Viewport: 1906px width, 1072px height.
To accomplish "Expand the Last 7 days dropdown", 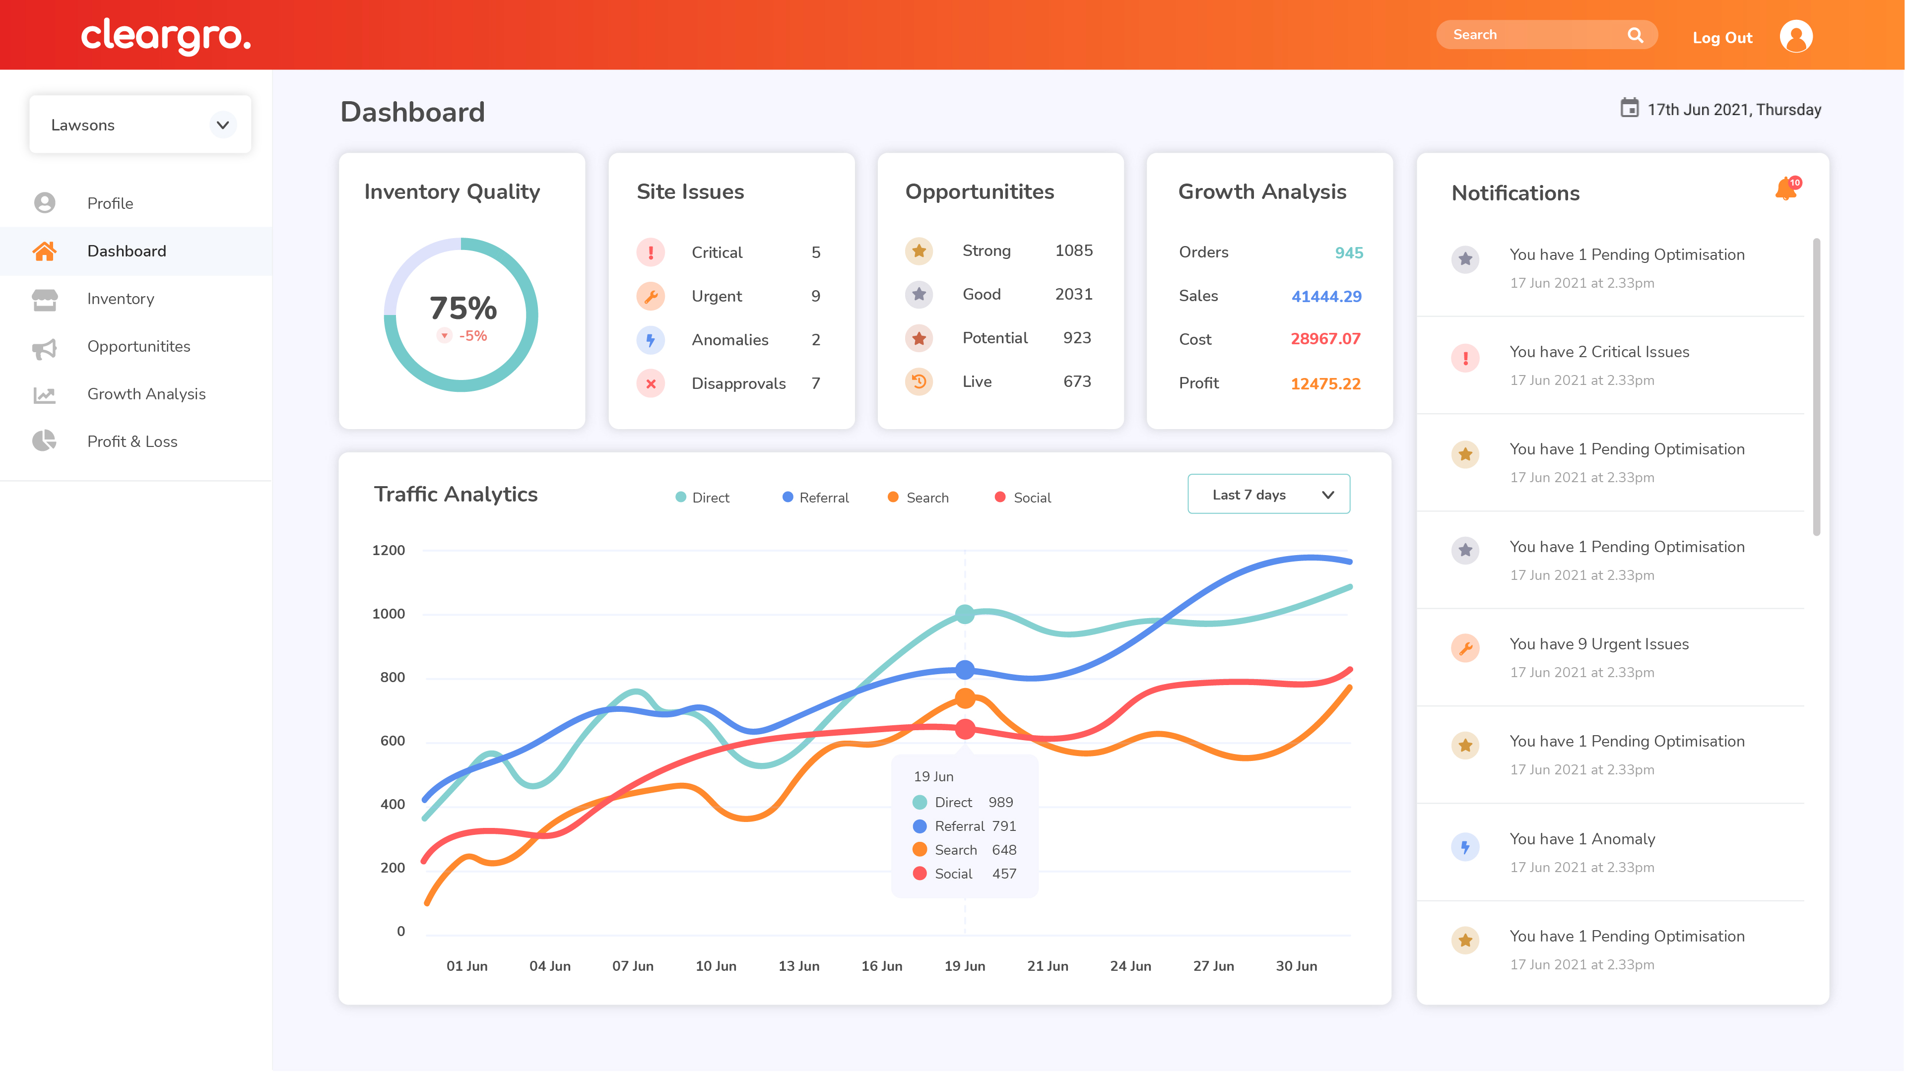I will point(1268,494).
